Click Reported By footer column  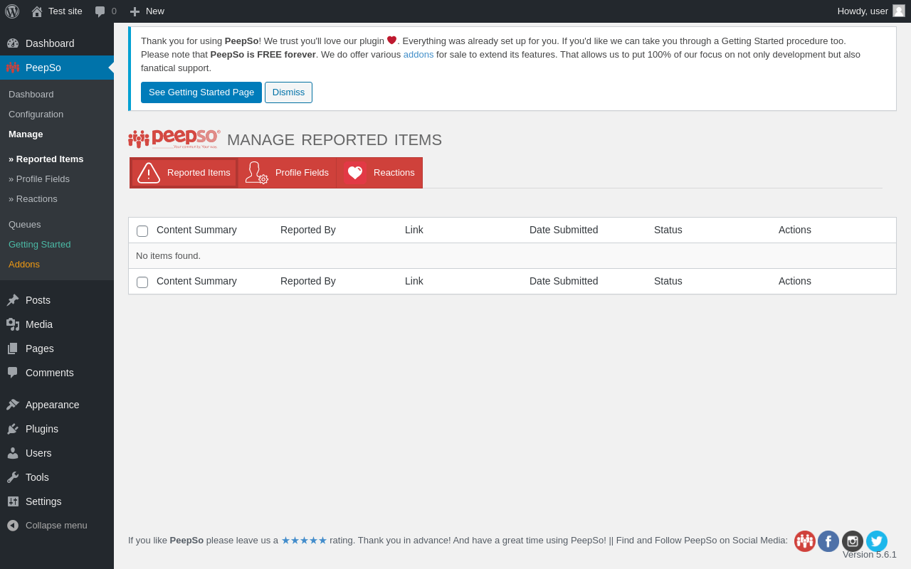308,281
